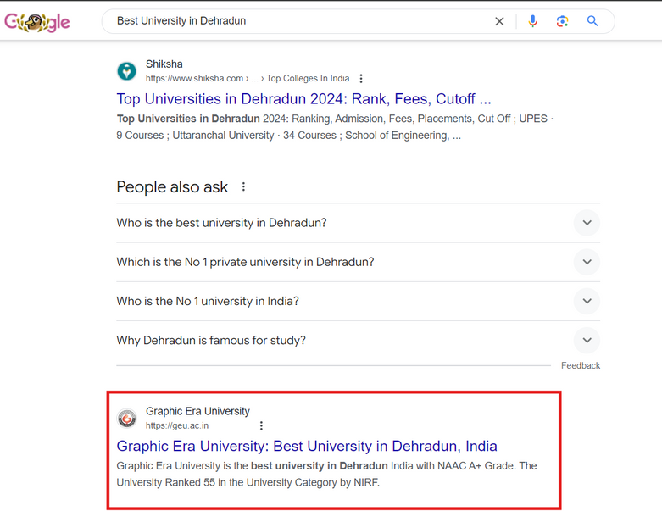Viewport: 662px width, 511px height.
Task: Expand the No 1 private university question
Action: tap(586, 262)
